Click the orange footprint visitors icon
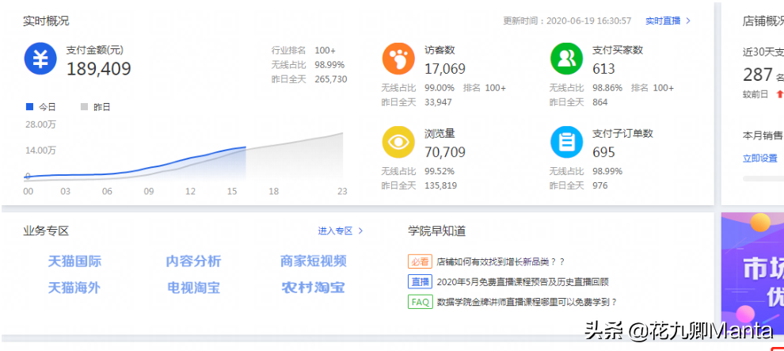The height and width of the screenshot is (351, 784). pos(398,59)
